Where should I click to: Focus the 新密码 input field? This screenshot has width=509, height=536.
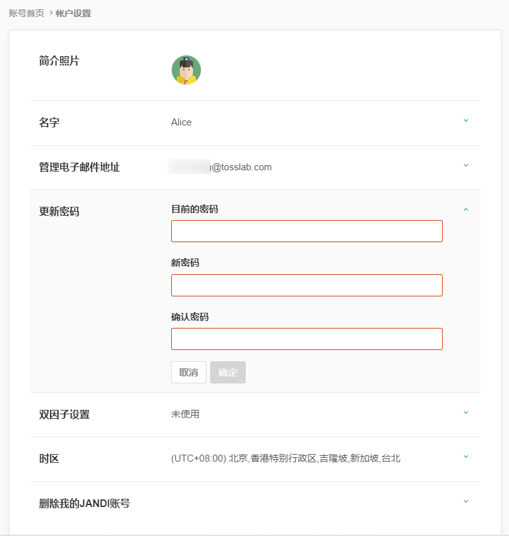306,285
